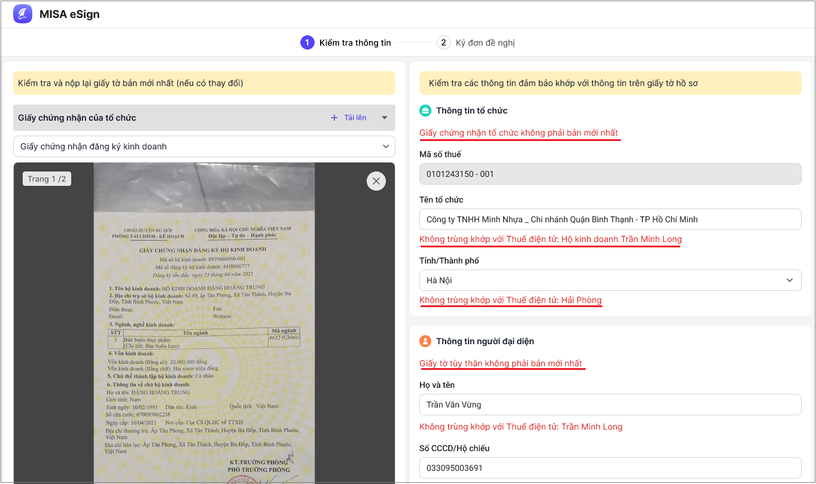Click the Tên tổ chức input field

(610, 219)
